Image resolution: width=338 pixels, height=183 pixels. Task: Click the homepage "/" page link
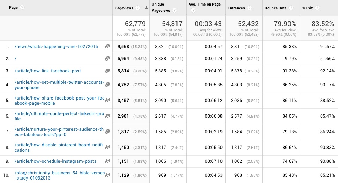(16, 59)
